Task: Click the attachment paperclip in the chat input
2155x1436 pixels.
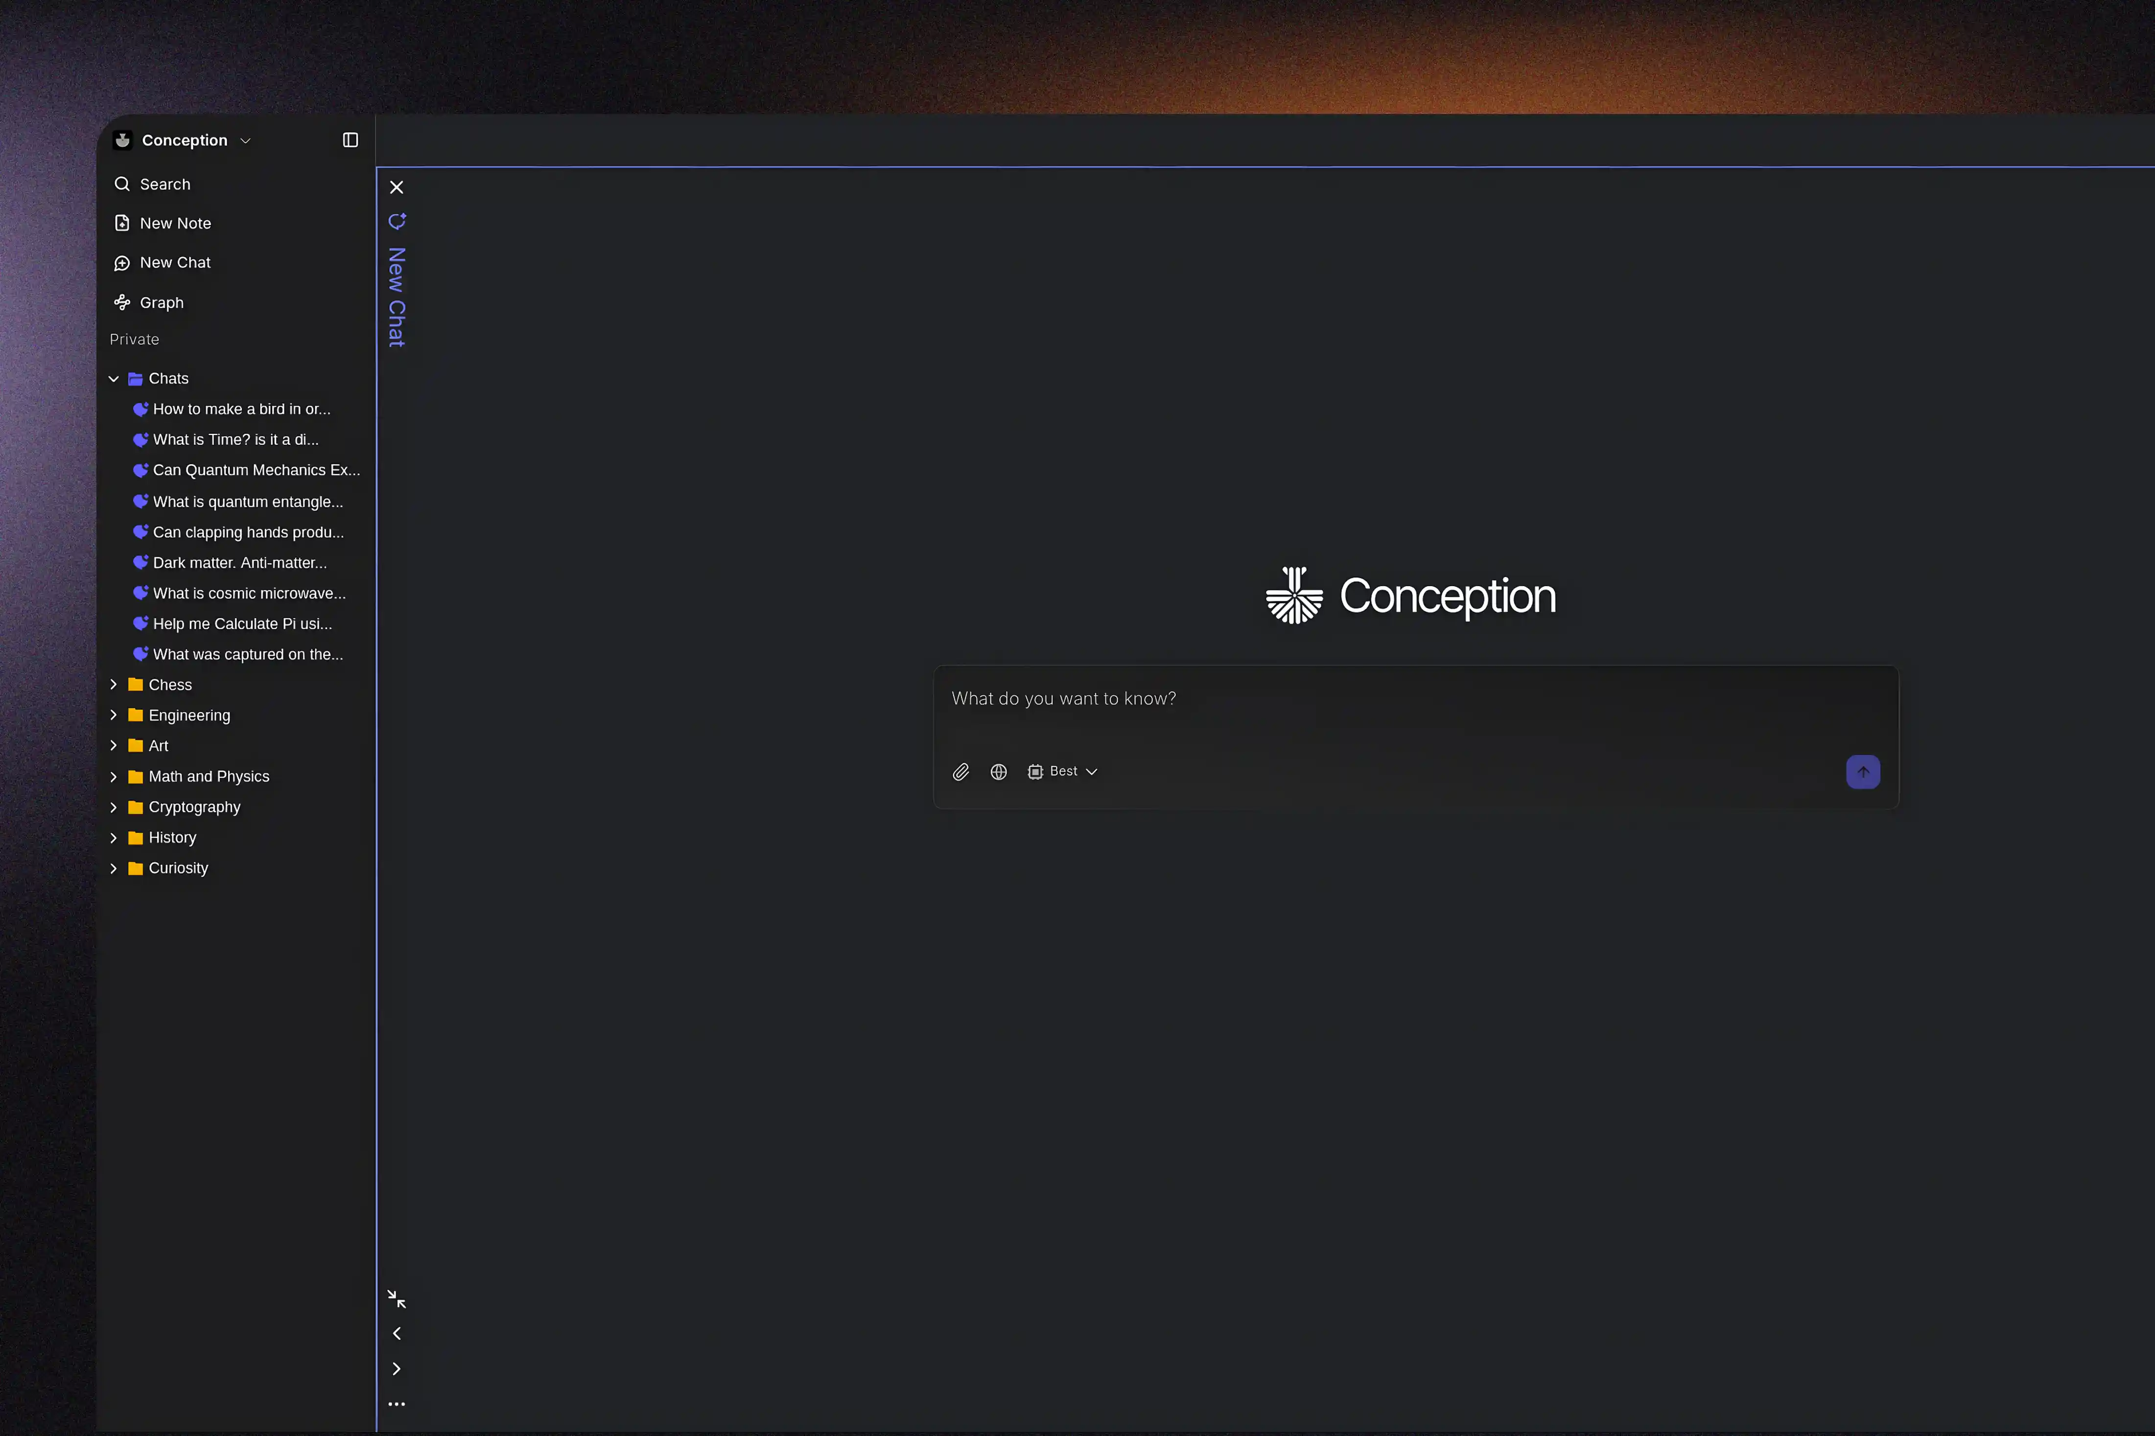Action: click(x=960, y=771)
